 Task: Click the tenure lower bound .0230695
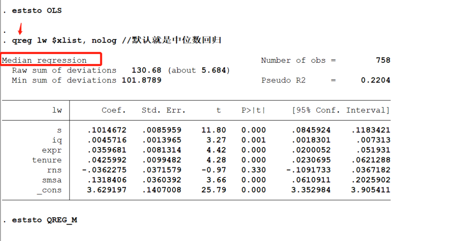pos(311,160)
